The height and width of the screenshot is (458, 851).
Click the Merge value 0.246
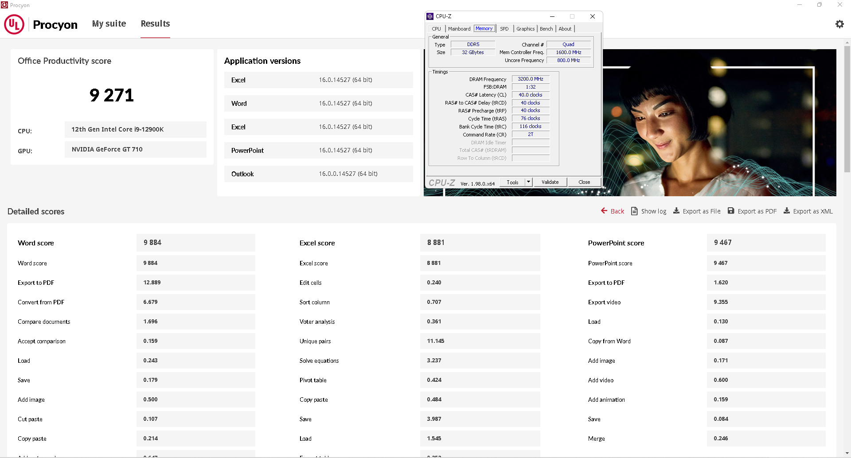click(766, 439)
